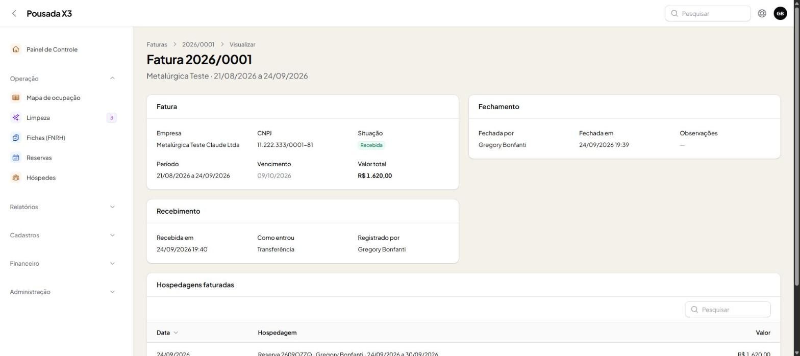Click the Hospedagens faturadas heading

pyautogui.click(x=195, y=285)
